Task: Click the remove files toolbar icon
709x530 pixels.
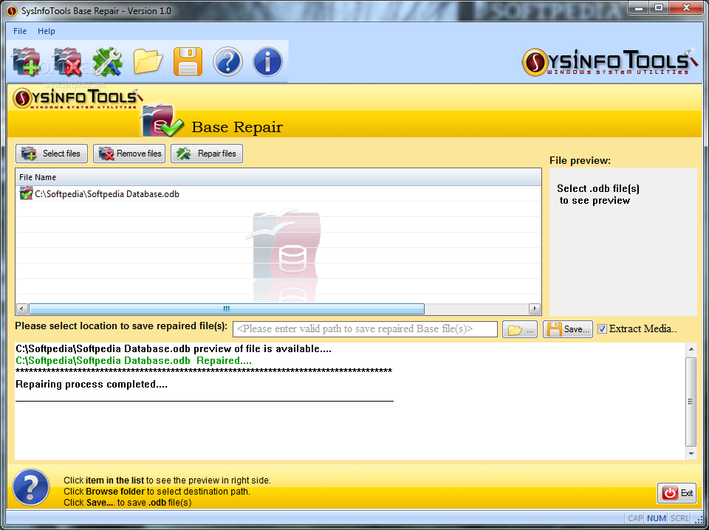Action: (x=67, y=62)
